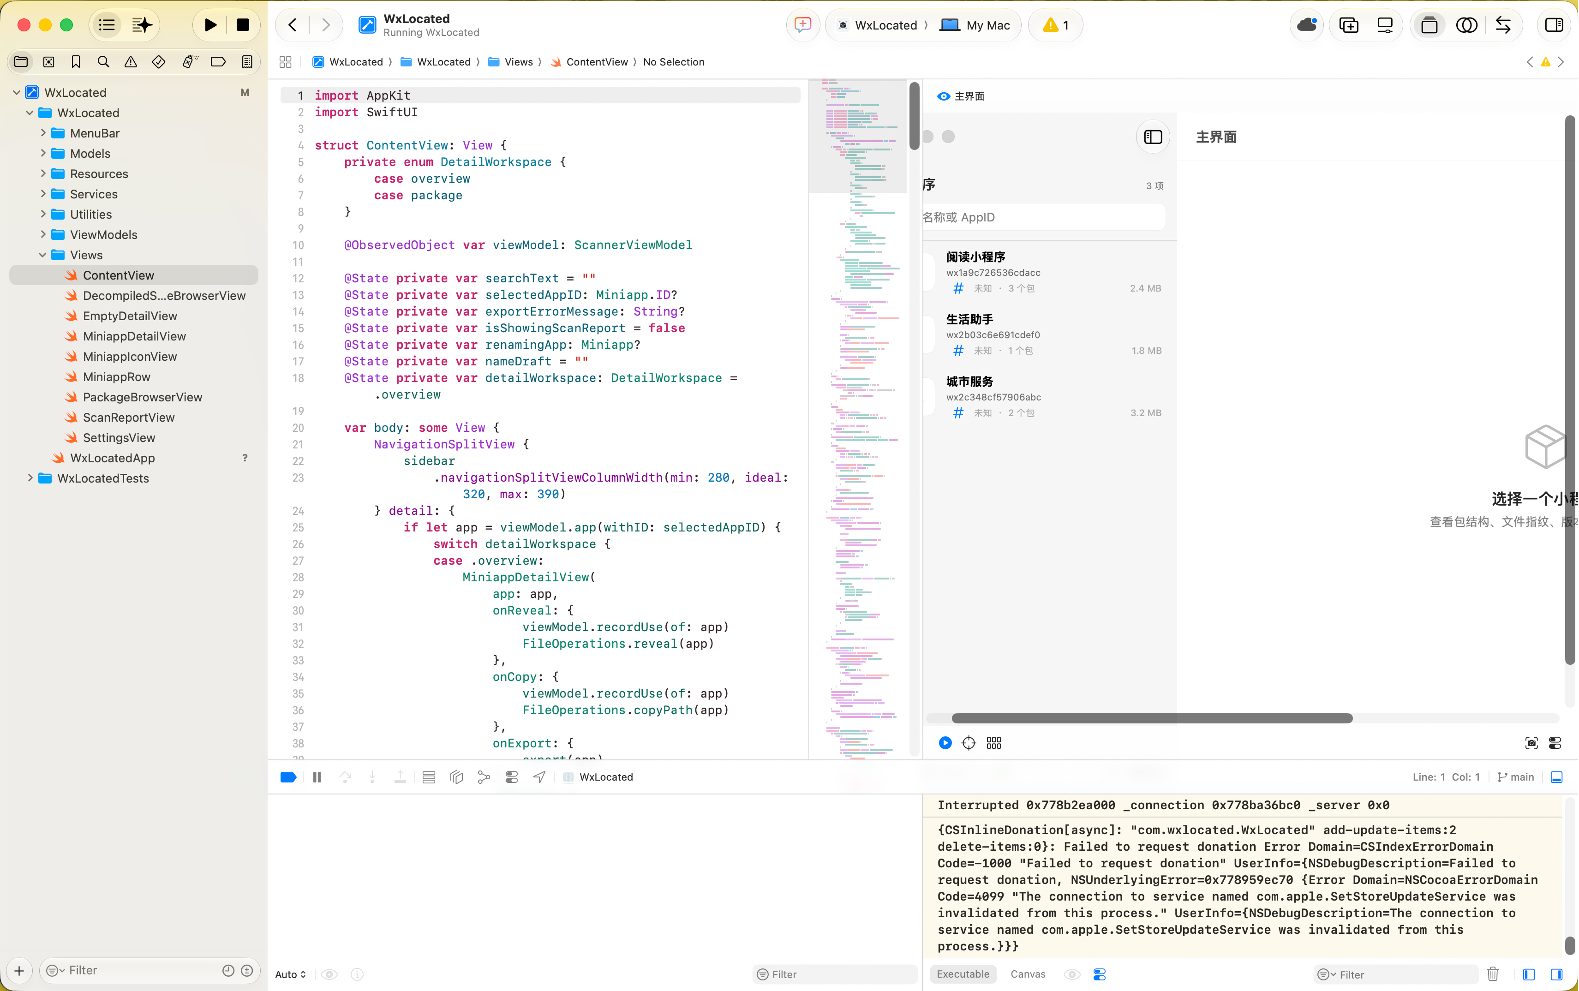
Task: Toggle the project navigator folder tab
Action: [x=21, y=62]
